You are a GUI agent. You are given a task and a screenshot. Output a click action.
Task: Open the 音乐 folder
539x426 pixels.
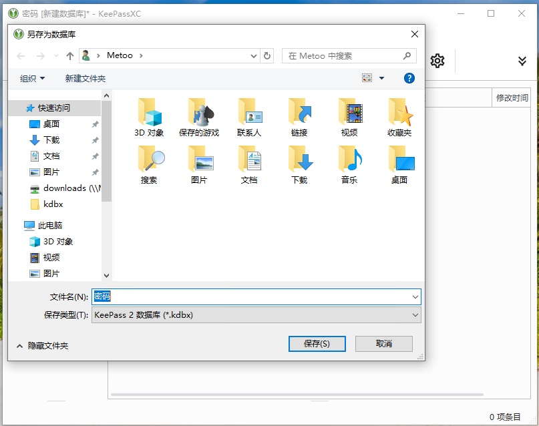[349, 162]
